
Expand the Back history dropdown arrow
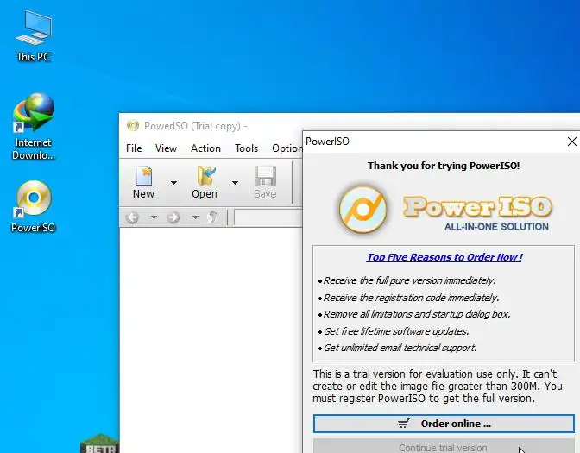[x=154, y=217]
